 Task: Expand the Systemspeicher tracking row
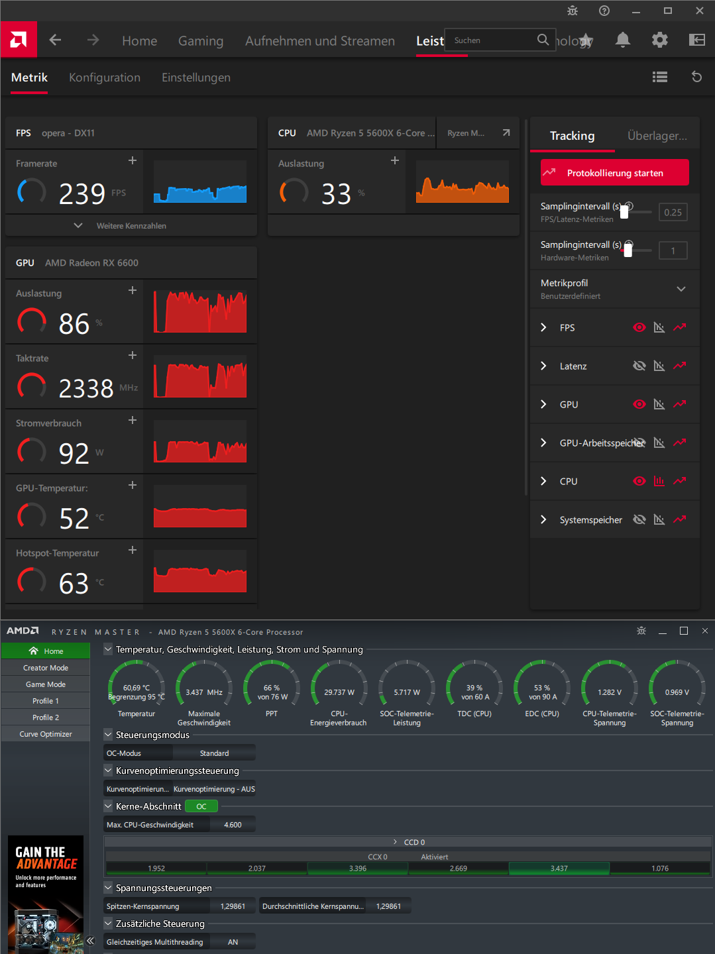point(543,519)
